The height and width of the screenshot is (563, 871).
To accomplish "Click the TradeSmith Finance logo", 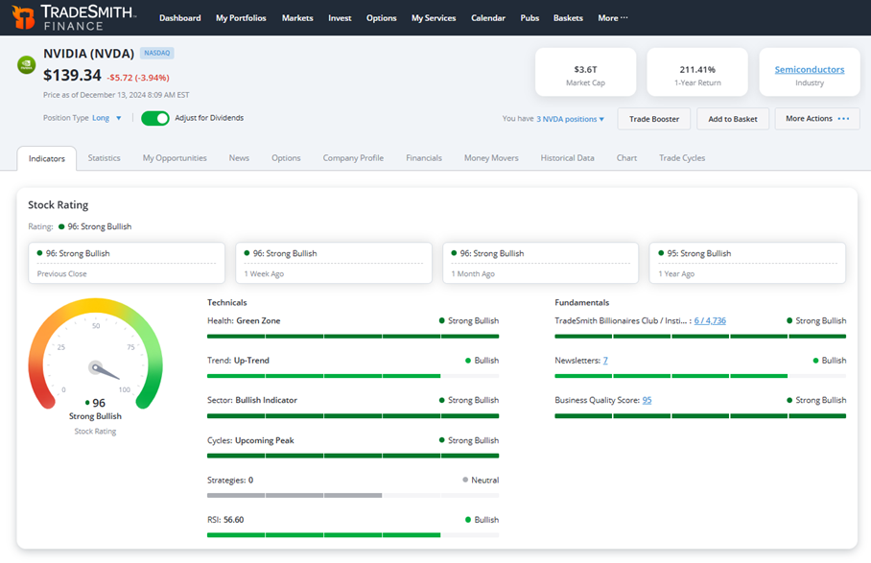I will [74, 17].
